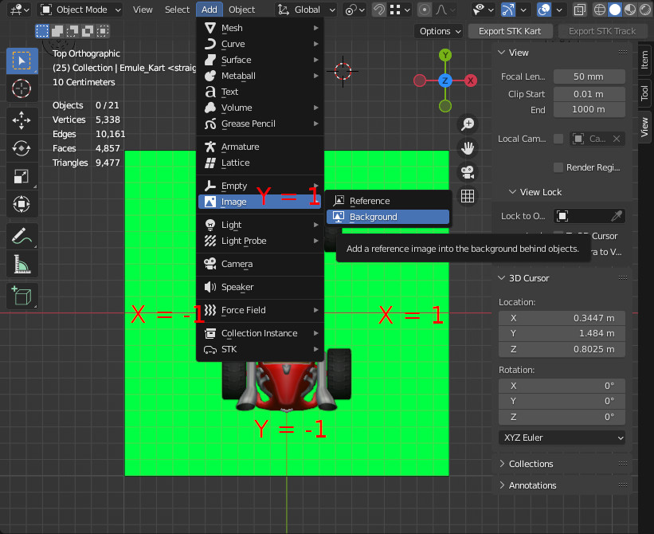The image size is (654, 534).
Task: Select the Annotate tool
Action: pos(22,236)
